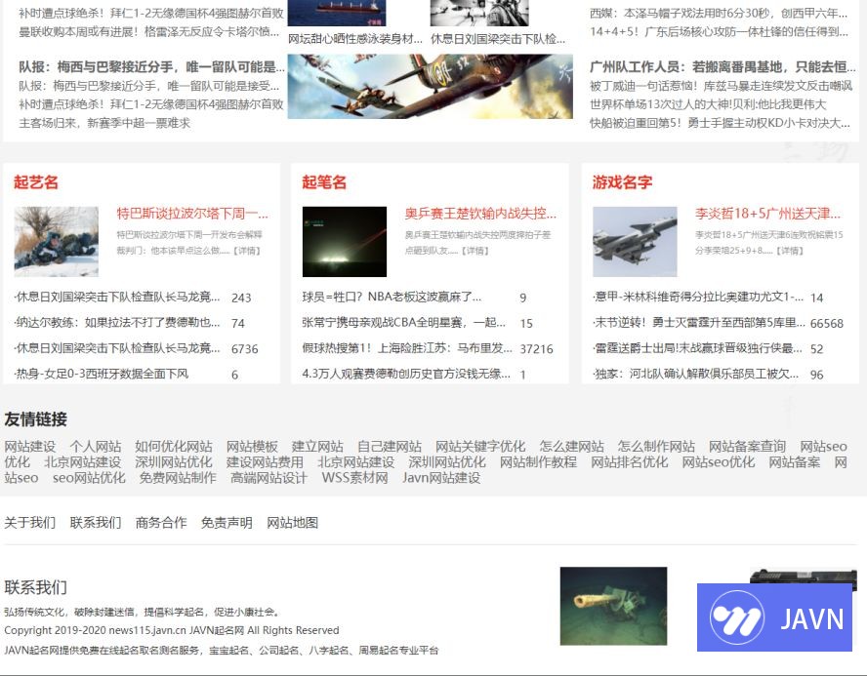
Task: Open the fighter jet thumbnail under 游戏名字
Action: pos(635,241)
